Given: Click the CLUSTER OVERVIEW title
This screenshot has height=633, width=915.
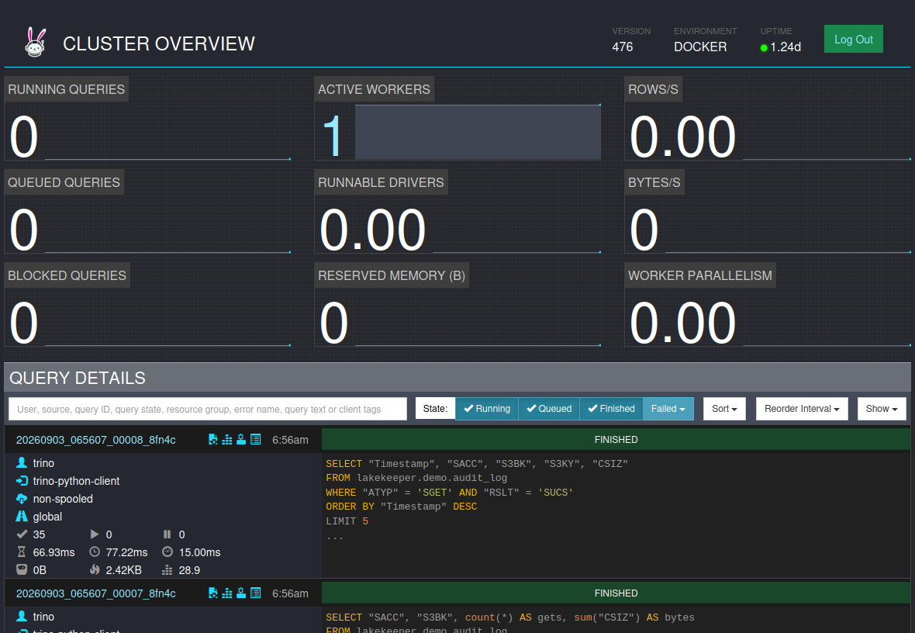Looking at the screenshot, I should point(159,43).
